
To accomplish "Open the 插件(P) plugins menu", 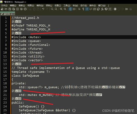I will pos(92,6).
